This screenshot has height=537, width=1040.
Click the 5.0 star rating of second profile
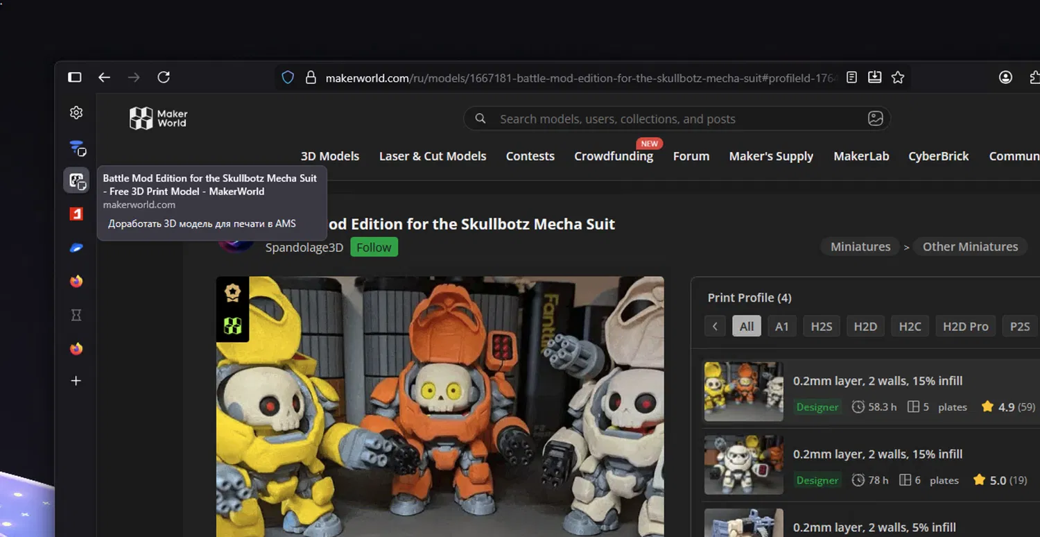pos(1000,480)
